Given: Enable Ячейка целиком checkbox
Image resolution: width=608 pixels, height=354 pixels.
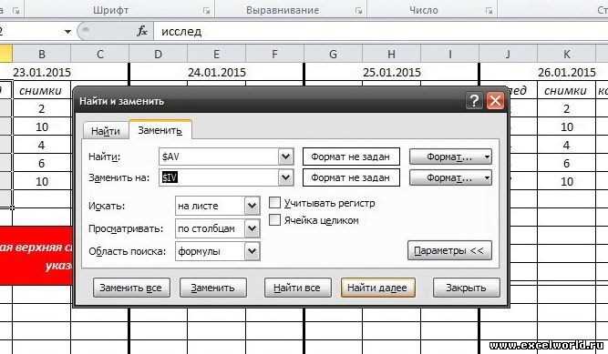Looking at the screenshot, I should tap(274, 220).
